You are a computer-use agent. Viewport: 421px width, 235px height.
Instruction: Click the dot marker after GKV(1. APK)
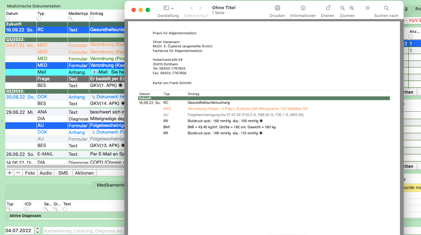click(x=121, y=86)
